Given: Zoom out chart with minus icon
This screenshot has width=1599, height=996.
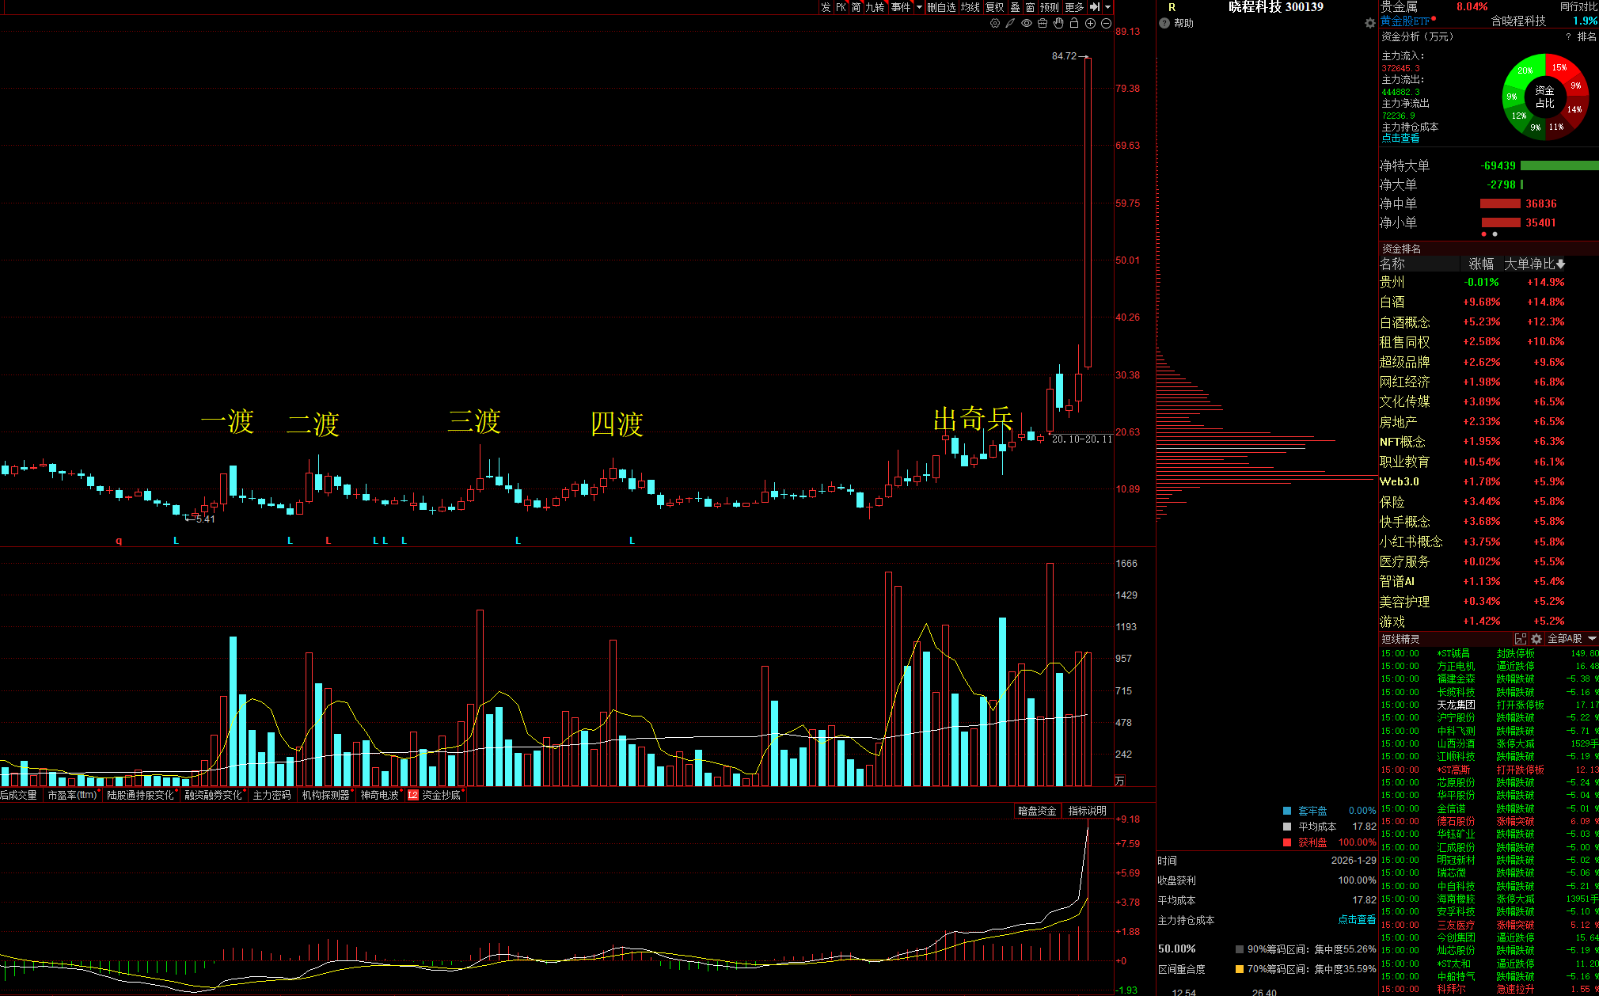Looking at the screenshot, I should pos(1106,24).
